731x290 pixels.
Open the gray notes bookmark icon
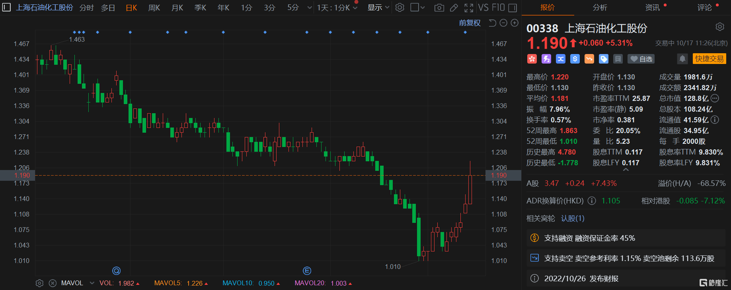pyautogui.click(x=618, y=59)
